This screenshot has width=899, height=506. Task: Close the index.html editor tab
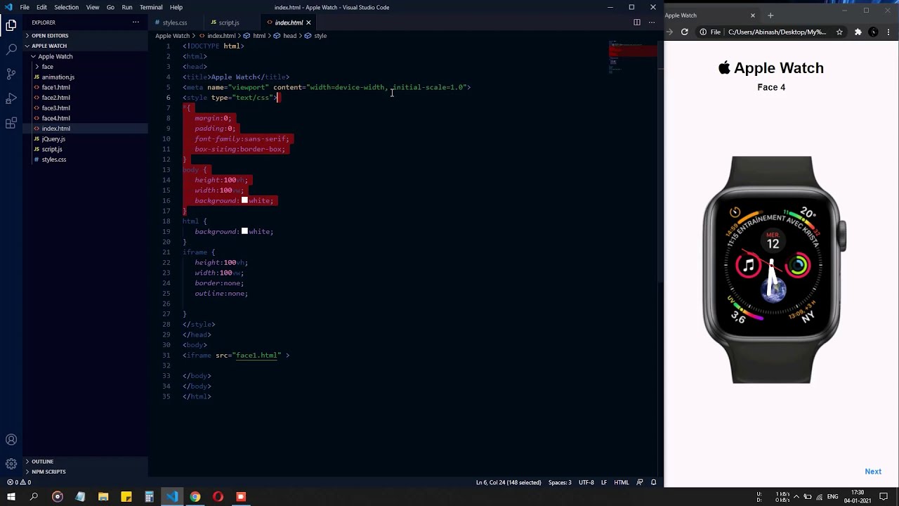click(x=308, y=22)
